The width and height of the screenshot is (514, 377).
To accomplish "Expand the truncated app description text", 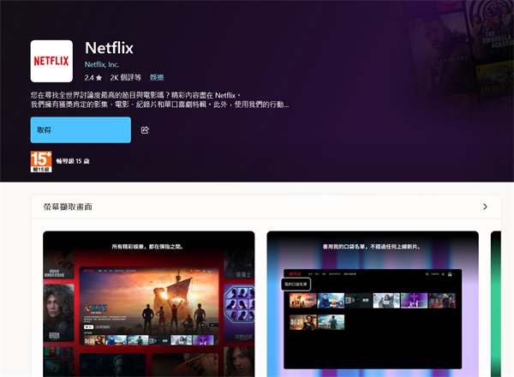I will [x=159, y=100].
